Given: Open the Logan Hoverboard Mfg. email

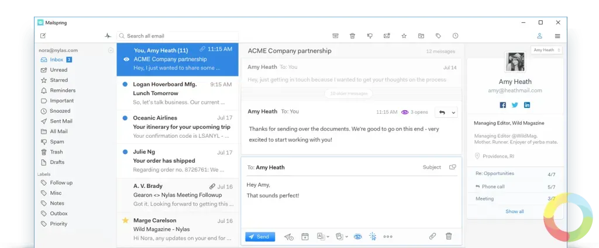Looking at the screenshot, I should coord(178,93).
